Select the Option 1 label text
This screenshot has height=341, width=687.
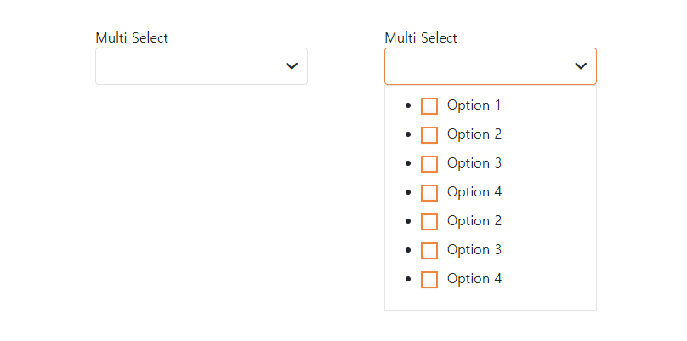point(474,105)
